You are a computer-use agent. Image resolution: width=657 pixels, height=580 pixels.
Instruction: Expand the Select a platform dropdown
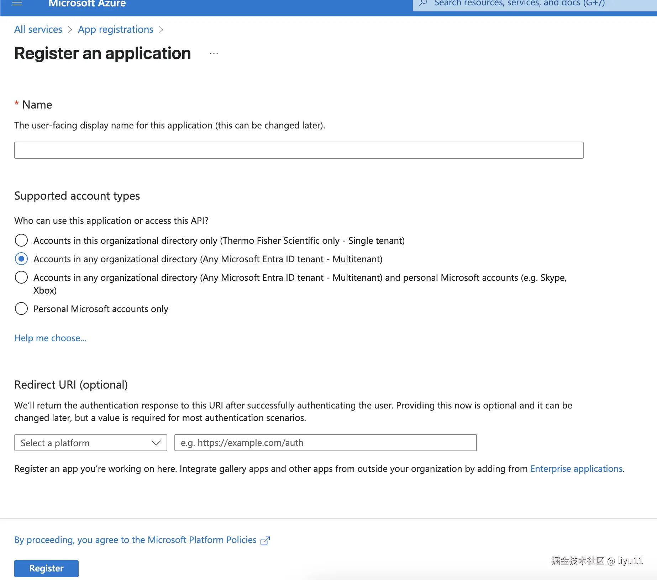tap(90, 443)
